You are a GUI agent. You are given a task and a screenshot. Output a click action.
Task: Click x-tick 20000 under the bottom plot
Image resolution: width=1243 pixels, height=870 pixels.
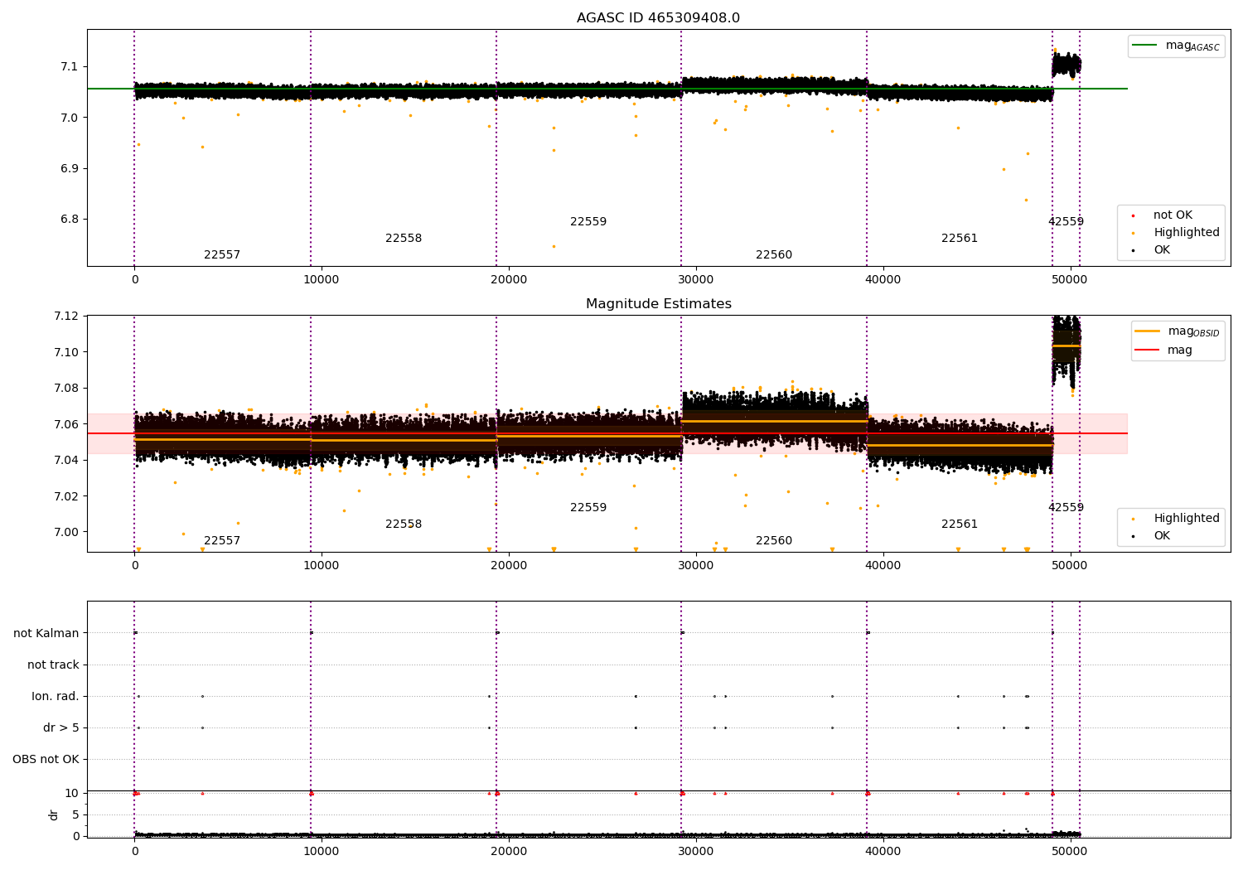[x=509, y=852]
